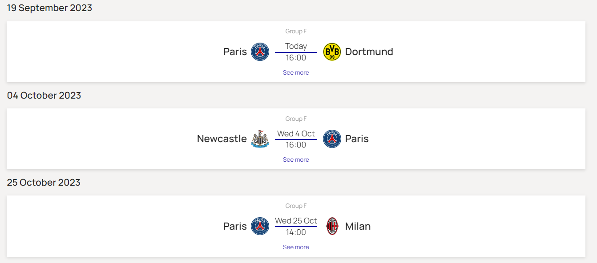
Task: Click the Paris name facing Newcastle
Action: (x=357, y=139)
